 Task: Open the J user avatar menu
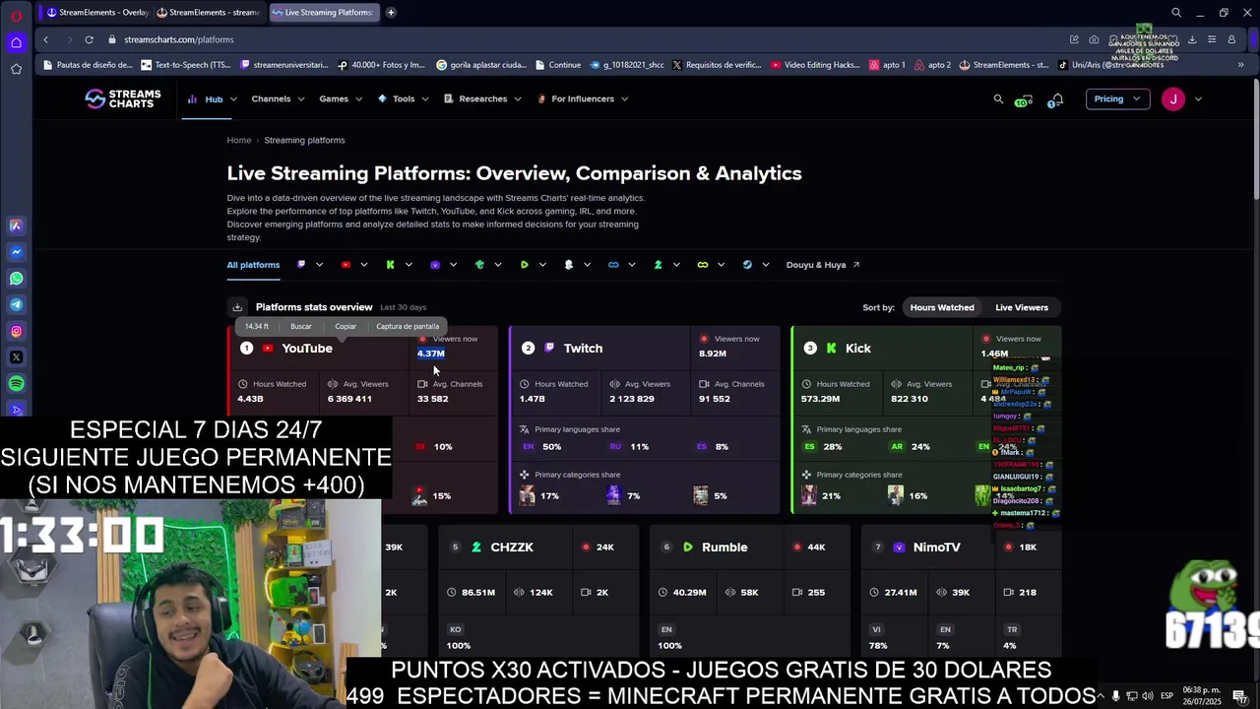click(x=1173, y=98)
